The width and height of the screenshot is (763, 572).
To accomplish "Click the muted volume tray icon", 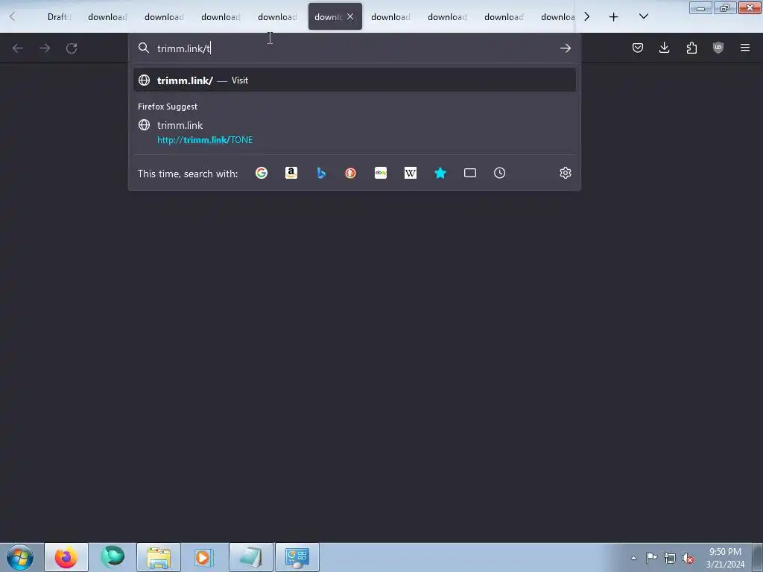I will pos(688,558).
